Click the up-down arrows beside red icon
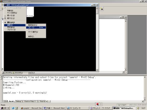 pyautogui.click(x=101, y=104)
